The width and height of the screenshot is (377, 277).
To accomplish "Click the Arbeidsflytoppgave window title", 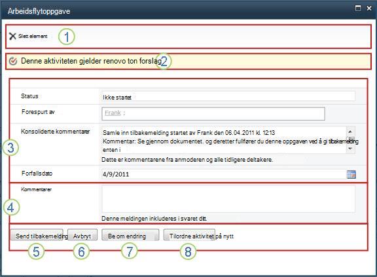I will click(x=39, y=11).
